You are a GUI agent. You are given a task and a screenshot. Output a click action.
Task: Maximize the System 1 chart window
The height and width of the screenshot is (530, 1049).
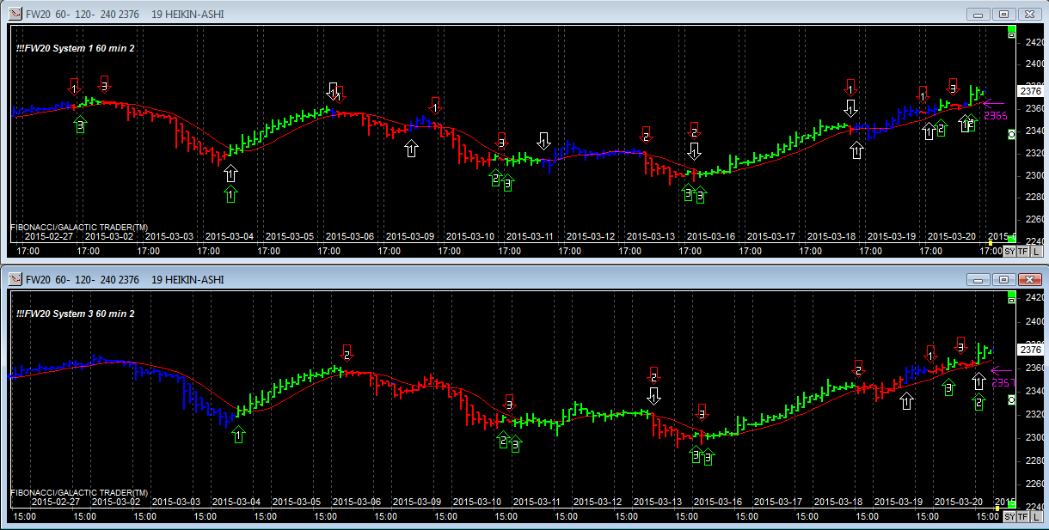(1003, 14)
